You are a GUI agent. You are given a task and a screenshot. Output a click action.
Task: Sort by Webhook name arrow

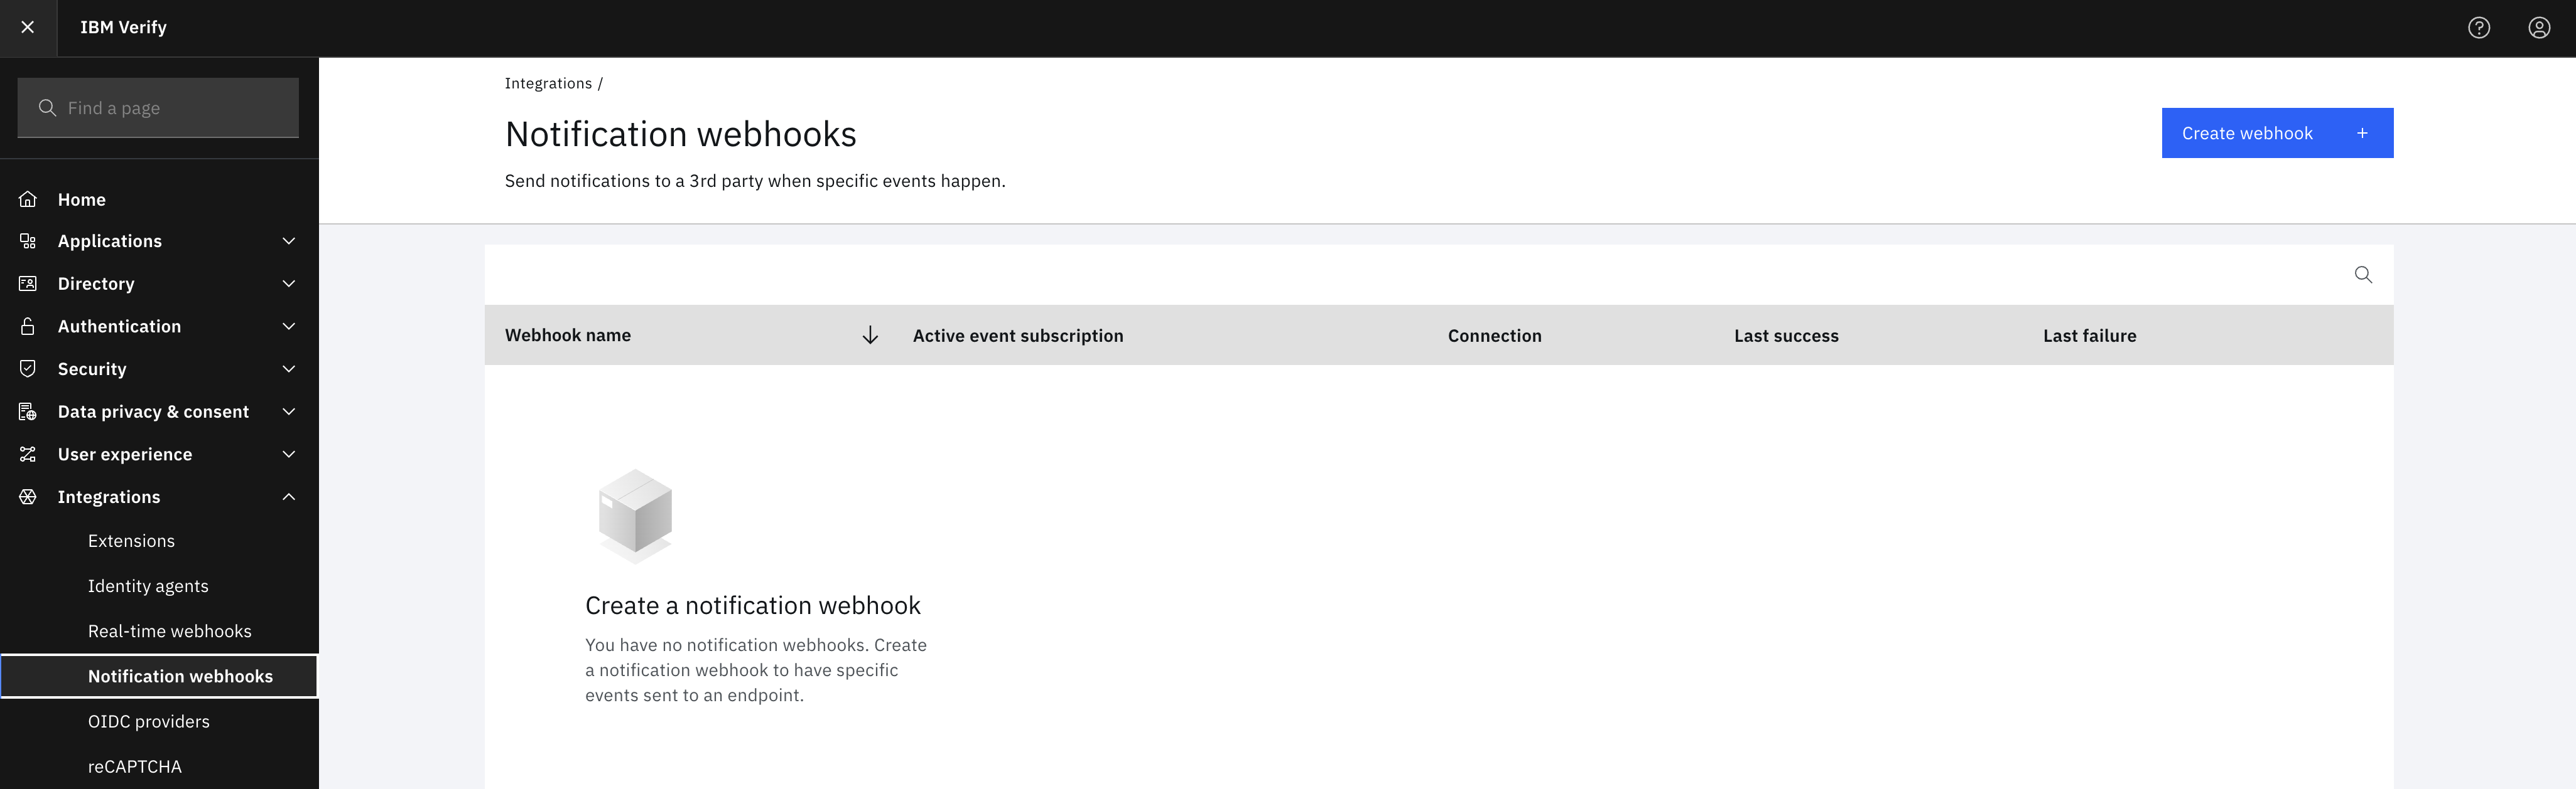pyautogui.click(x=870, y=336)
